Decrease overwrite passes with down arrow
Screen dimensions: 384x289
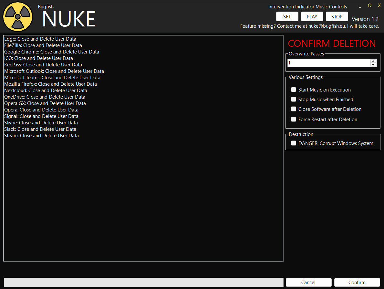pyautogui.click(x=373, y=65)
